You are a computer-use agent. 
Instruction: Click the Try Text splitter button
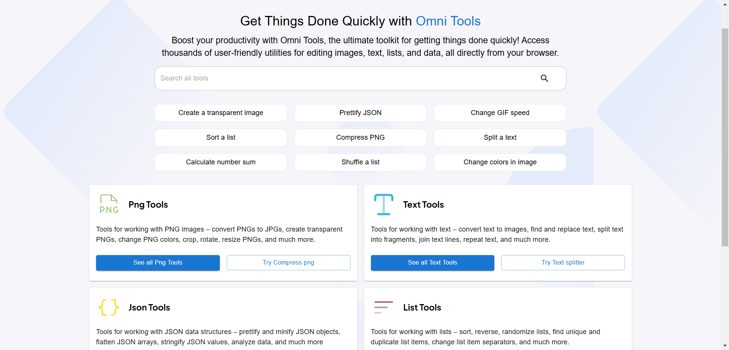563,263
